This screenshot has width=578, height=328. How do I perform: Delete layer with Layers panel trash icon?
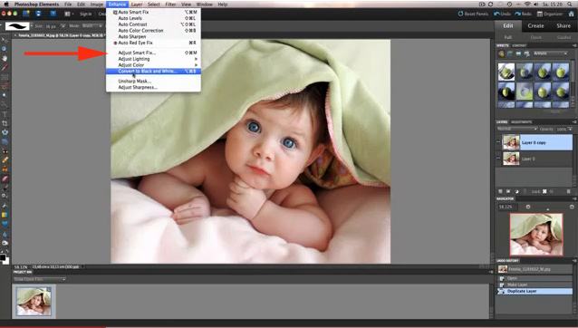[x=568, y=191]
